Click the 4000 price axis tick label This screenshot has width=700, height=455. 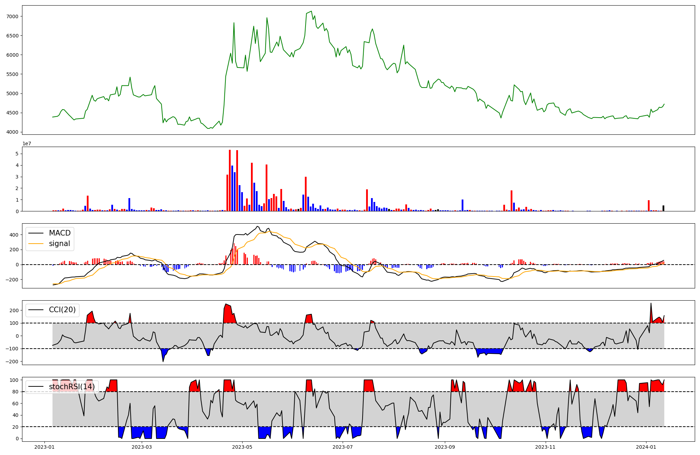[13, 132]
